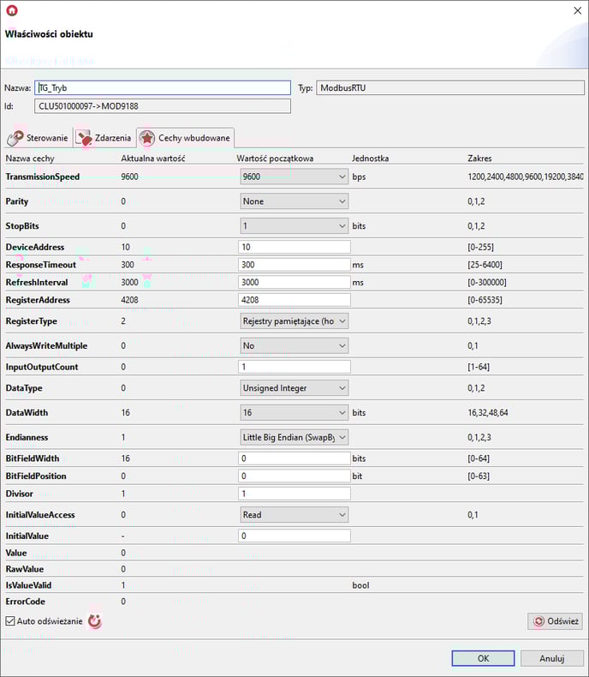This screenshot has width=589, height=677.
Task: Click the DeviceAddress initial value field
Action: (x=294, y=247)
